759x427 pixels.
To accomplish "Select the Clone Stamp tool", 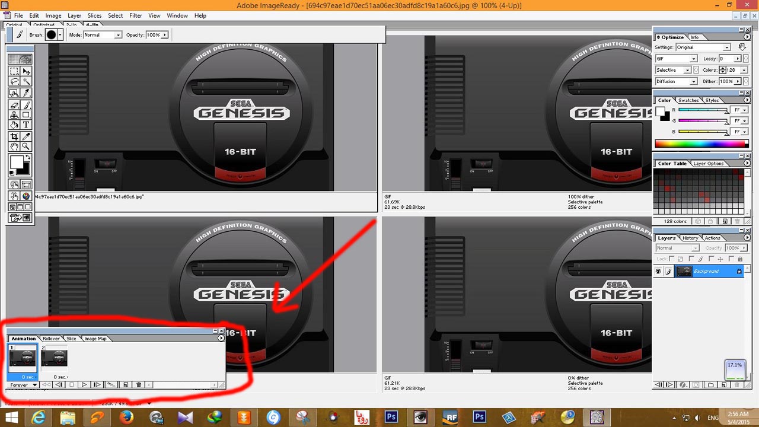I will [14, 114].
